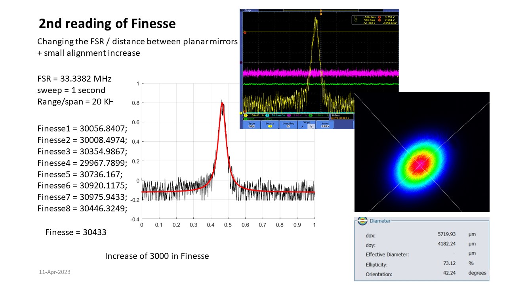Open the Coupling DC menu
The width and height of the screenshot is (507, 285).
[288, 125]
